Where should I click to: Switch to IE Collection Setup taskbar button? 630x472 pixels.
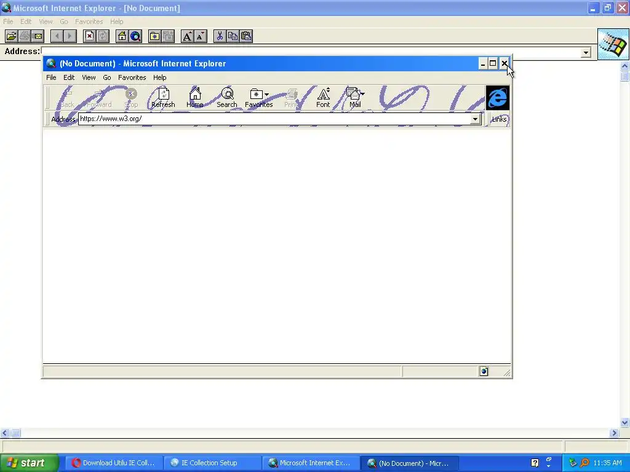click(212, 463)
